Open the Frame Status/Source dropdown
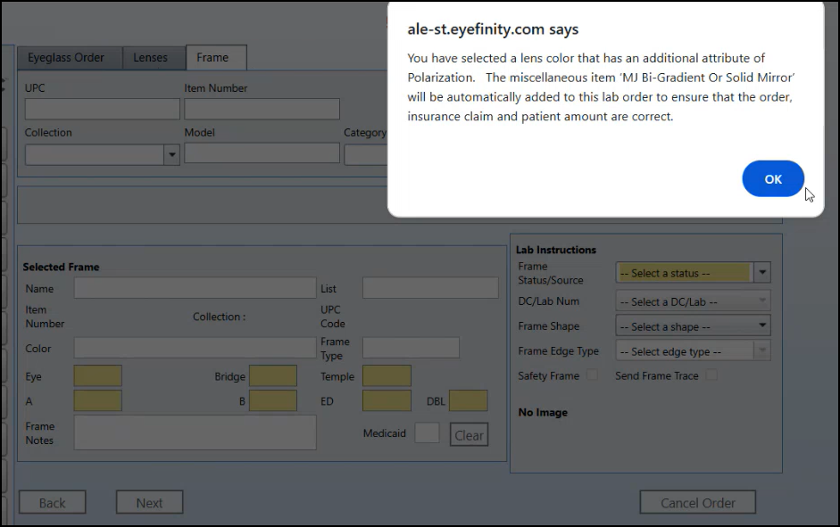The image size is (840, 527). tap(693, 273)
